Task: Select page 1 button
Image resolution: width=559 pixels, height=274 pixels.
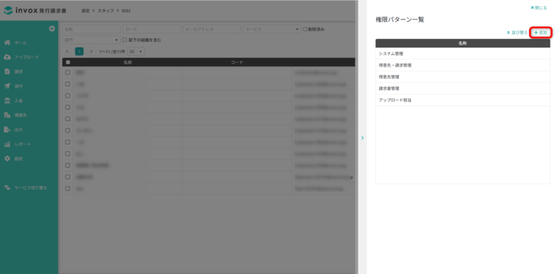Action: click(x=79, y=52)
